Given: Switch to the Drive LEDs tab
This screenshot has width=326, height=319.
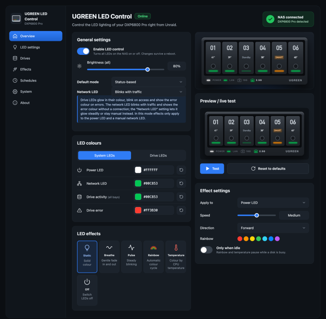Looking at the screenshot, I should pos(158,155).
